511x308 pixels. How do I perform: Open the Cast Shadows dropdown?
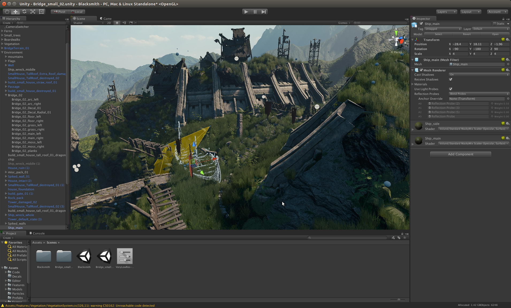(x=479, y=75)
